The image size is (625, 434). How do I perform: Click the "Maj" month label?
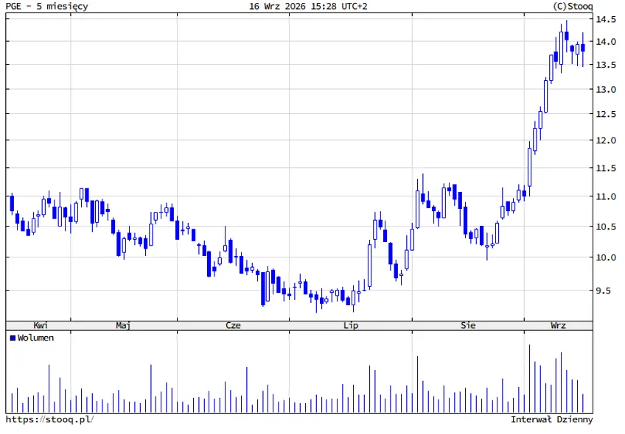[123, 325]
